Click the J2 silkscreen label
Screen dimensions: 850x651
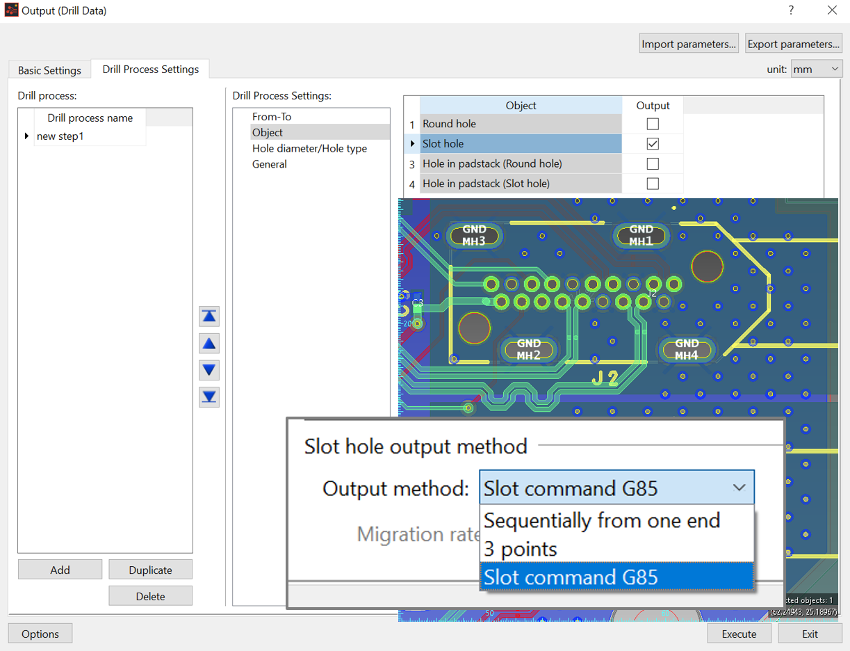click(605, 378)
